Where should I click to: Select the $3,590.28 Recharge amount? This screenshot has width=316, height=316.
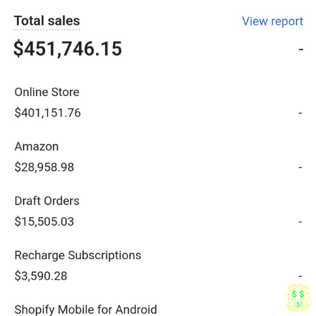pyautogui.click(x=41, y=276)
